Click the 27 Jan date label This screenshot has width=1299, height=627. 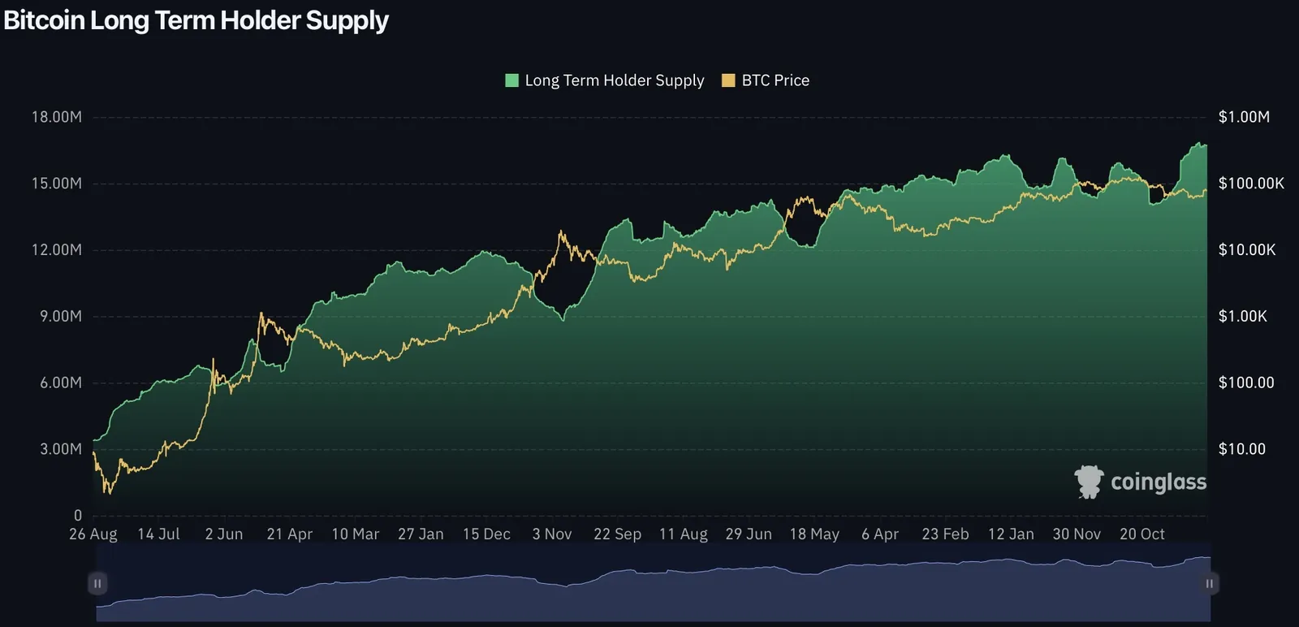(421, 534)
